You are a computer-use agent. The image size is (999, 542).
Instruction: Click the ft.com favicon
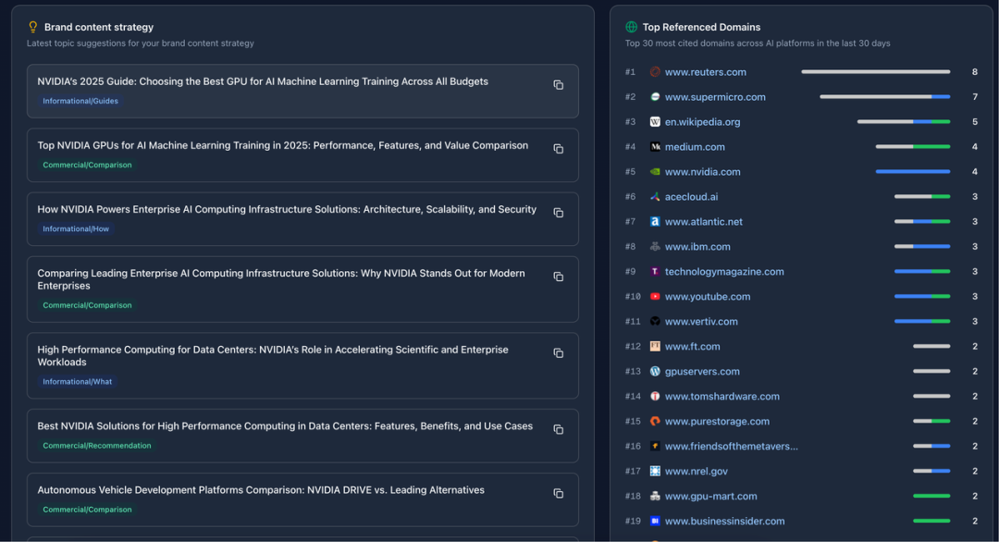pyautogui.click(x=655, y=347)
